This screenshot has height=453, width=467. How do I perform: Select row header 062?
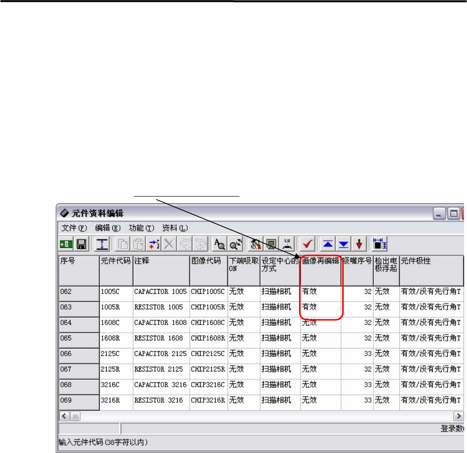(x=79, y=293)
